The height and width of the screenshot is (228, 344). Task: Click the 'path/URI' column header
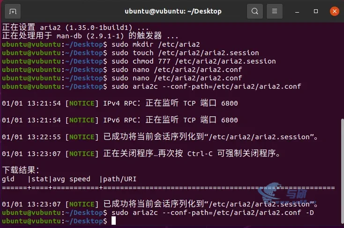click(x=120, y=179)
